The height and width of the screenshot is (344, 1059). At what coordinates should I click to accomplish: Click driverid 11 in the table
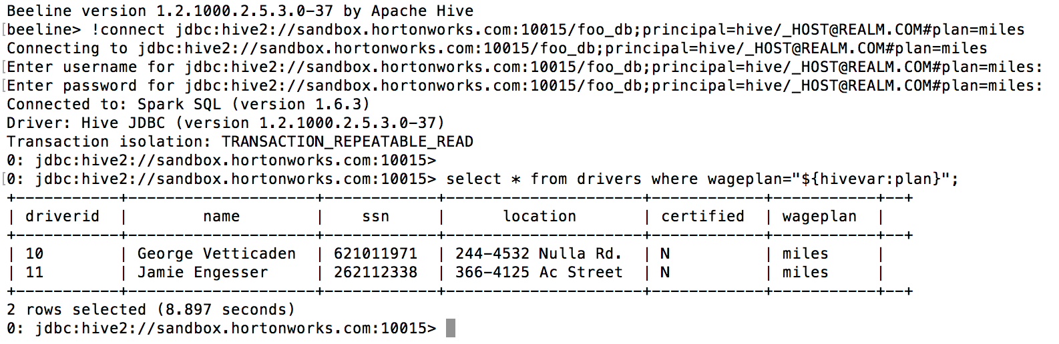34,273
